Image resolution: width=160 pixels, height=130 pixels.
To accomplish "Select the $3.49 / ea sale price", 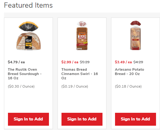I will (x=123, y=62).
